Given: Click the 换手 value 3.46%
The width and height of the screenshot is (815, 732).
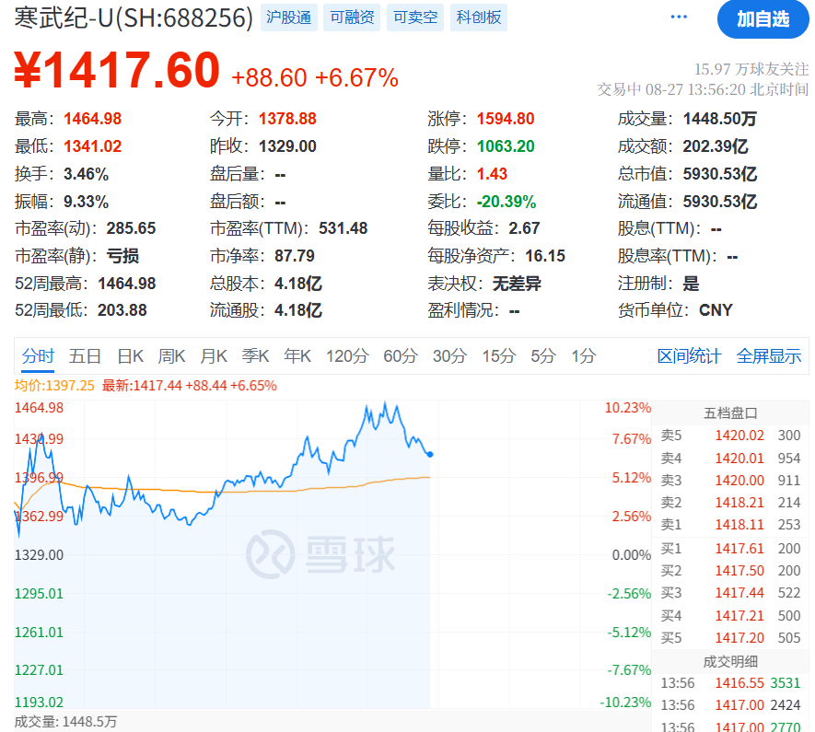Looking at the screenshot, I should [87, 174].
